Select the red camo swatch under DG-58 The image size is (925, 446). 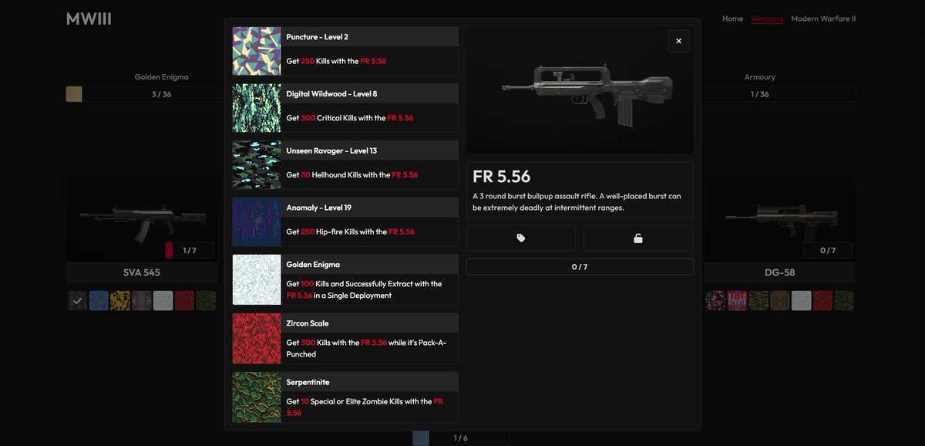823,300
